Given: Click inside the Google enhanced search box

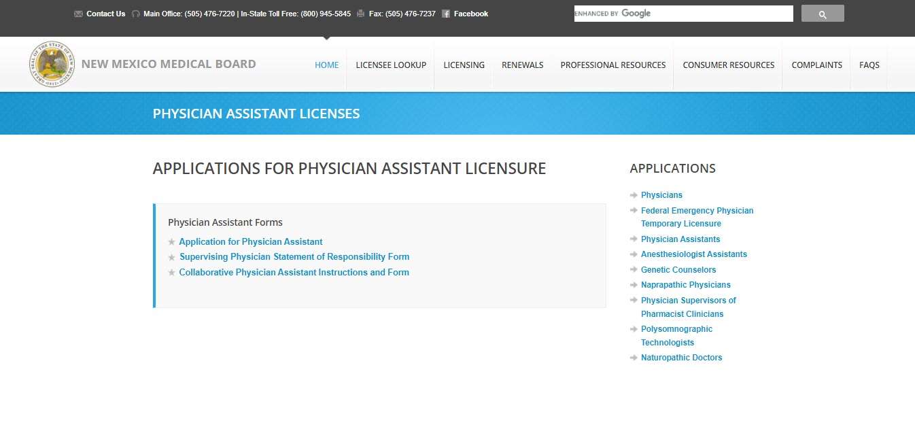Looking at the screenshot, I should point(683,13).
